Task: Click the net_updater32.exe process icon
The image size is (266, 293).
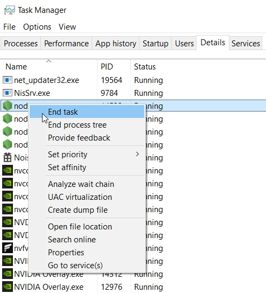Action: [x=8, y=80]
